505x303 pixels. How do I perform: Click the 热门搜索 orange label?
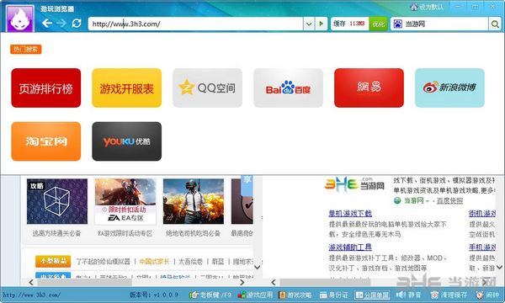click(26, 50)
